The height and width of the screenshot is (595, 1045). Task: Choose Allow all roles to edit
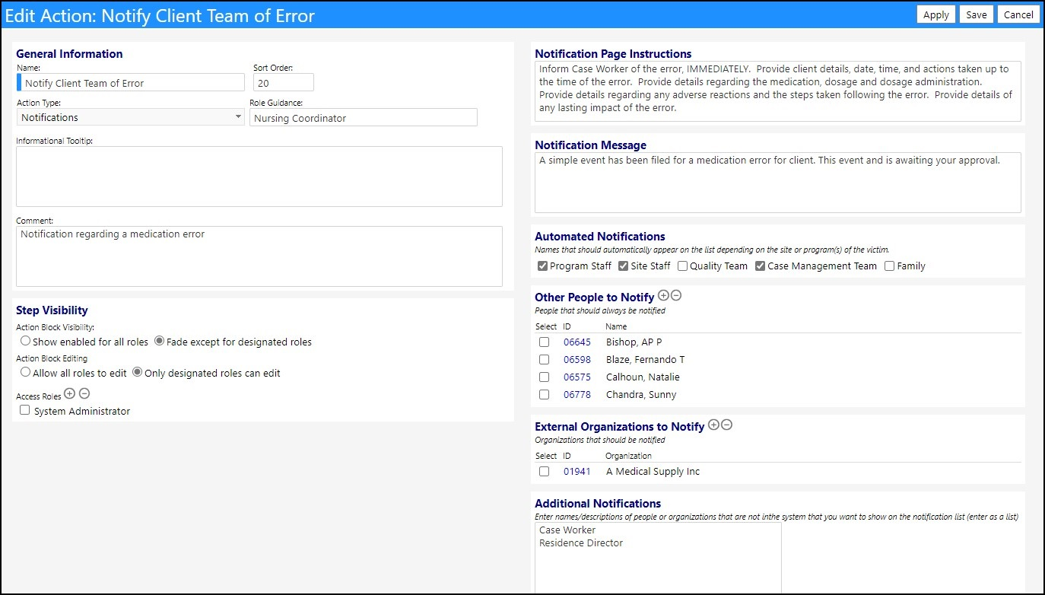pyautogui.click(x=26, y=372)
